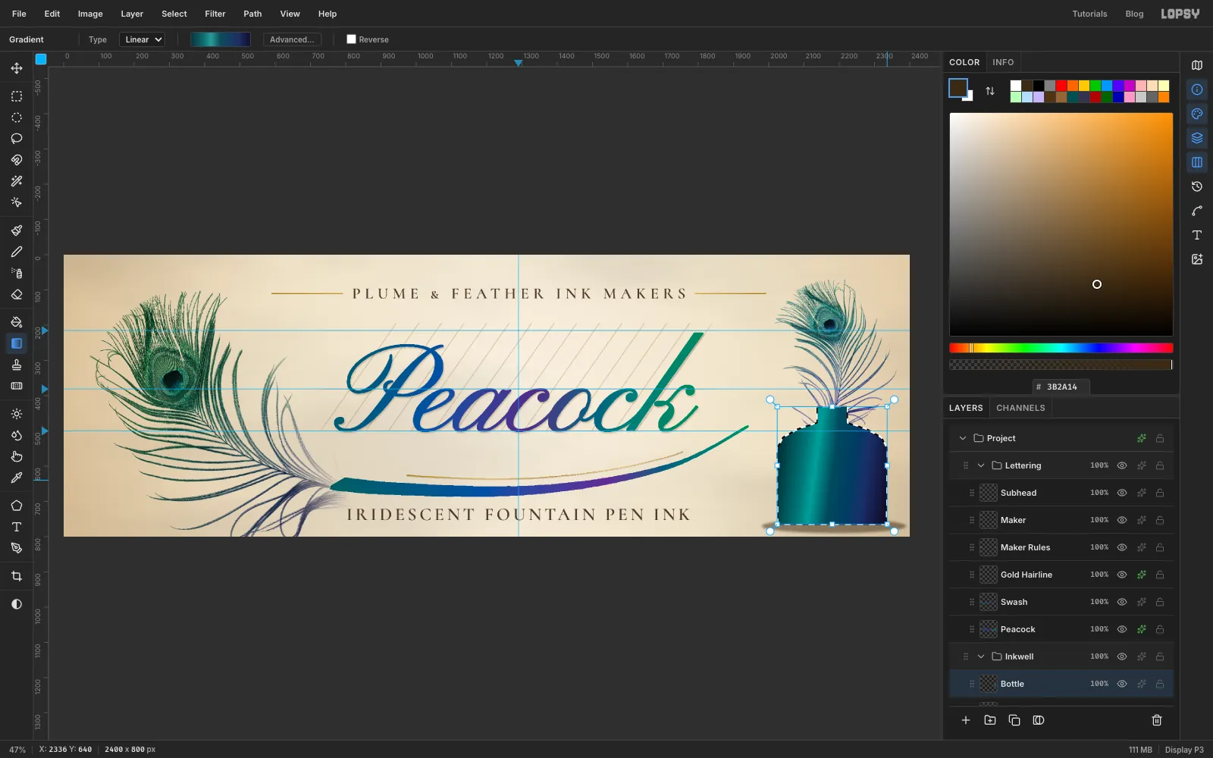1213x758 pixels.
Task: Pick the Eyedropper tool
Action: click(x=17, y=478)
